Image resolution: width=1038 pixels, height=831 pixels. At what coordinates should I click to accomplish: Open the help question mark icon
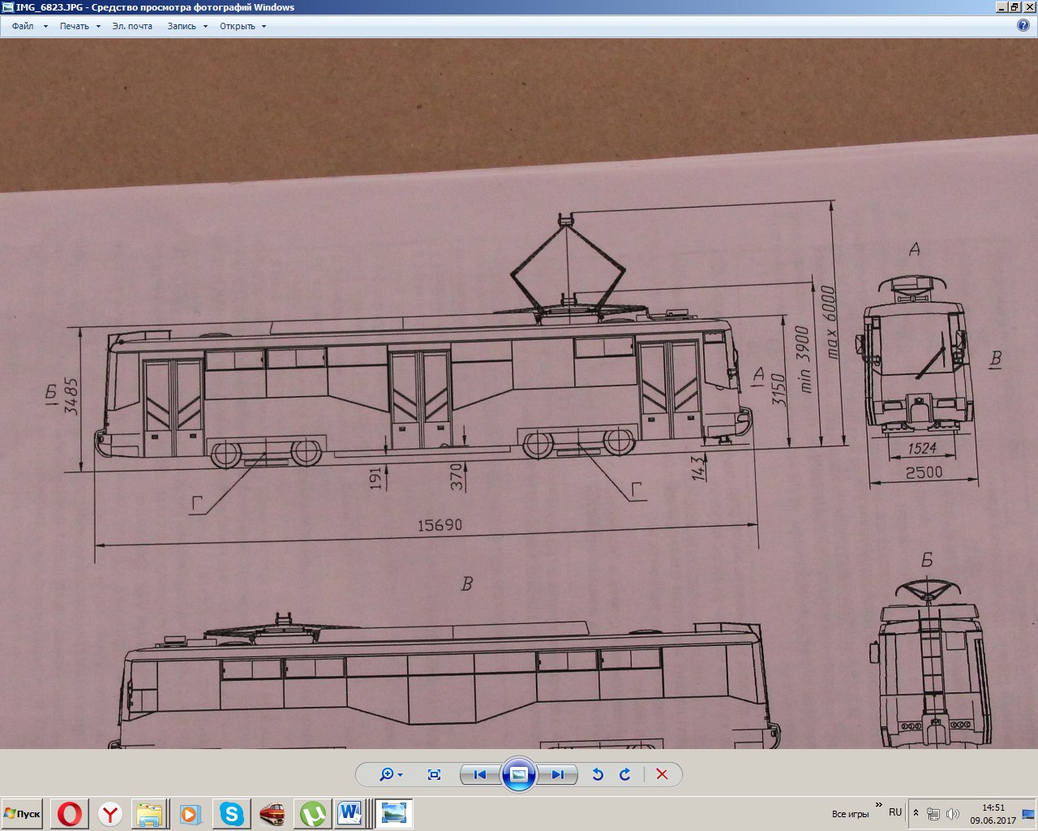click(x=1023, y=25)
